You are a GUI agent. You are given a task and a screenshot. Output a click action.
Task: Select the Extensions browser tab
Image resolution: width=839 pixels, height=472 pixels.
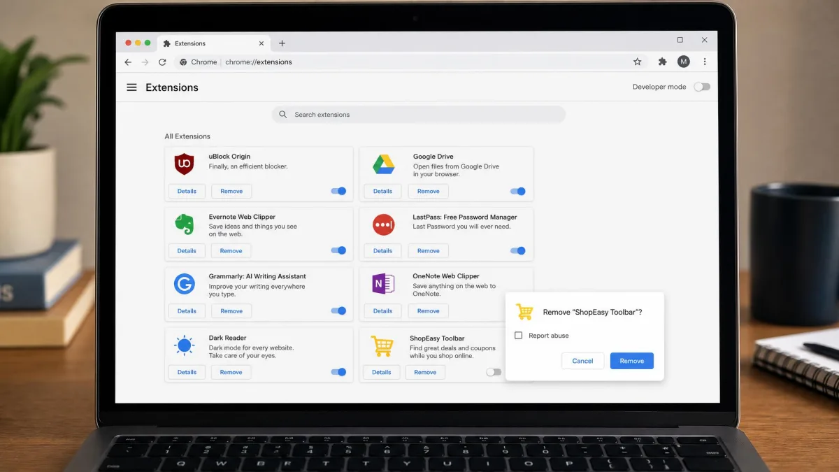(x=213, y=43)
